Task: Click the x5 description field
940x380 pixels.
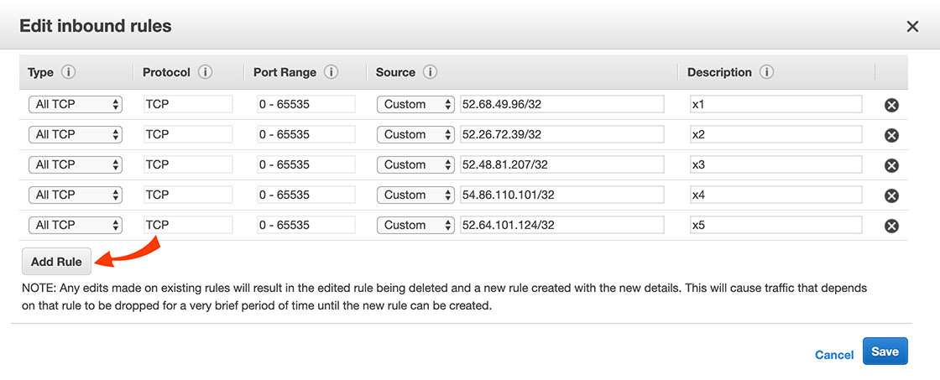Action: (x=775, y=225)
